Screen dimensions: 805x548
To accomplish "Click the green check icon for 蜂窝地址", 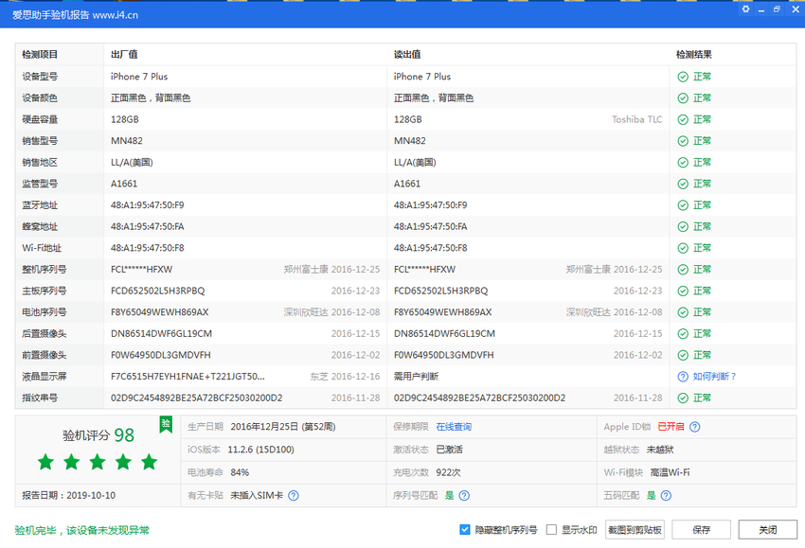I will coord(683,227).
